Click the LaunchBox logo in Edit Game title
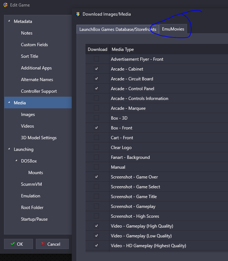Image resolution: width=228 pixels, height=261 pixels. coord(5,5)
